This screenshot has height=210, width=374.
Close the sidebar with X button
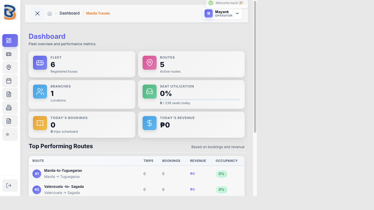[x=37, y=13]
